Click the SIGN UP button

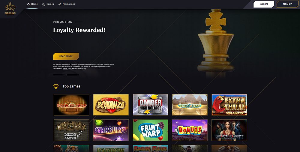[x=287, y=4]
